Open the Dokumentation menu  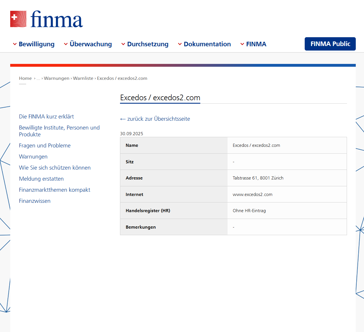(x=207, y=44)
